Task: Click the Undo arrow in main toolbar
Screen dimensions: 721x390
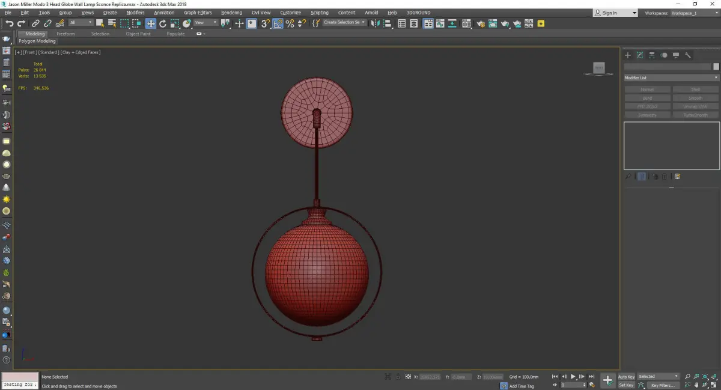Action: 9,23
